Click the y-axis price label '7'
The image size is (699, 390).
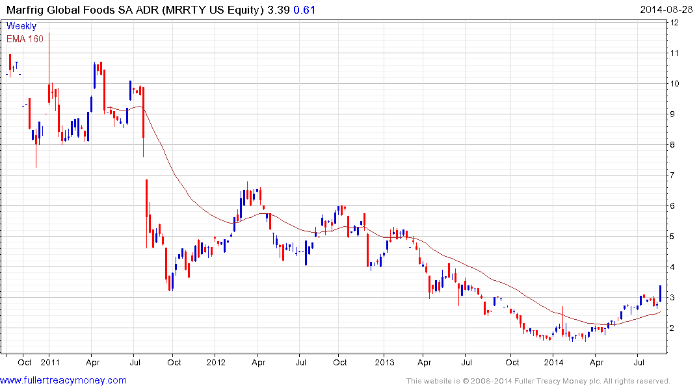(x=673, y=175)
